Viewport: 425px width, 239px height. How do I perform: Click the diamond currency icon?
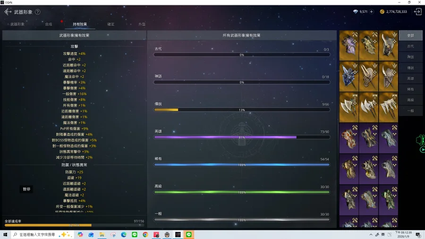356,12
